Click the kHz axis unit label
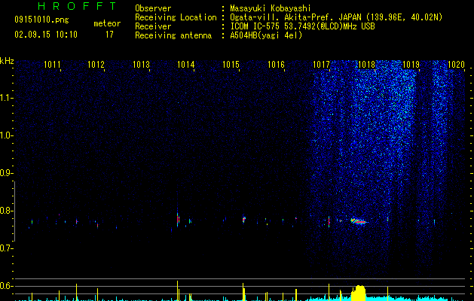This screenshot has width=474, height=301. pos(7,61)
